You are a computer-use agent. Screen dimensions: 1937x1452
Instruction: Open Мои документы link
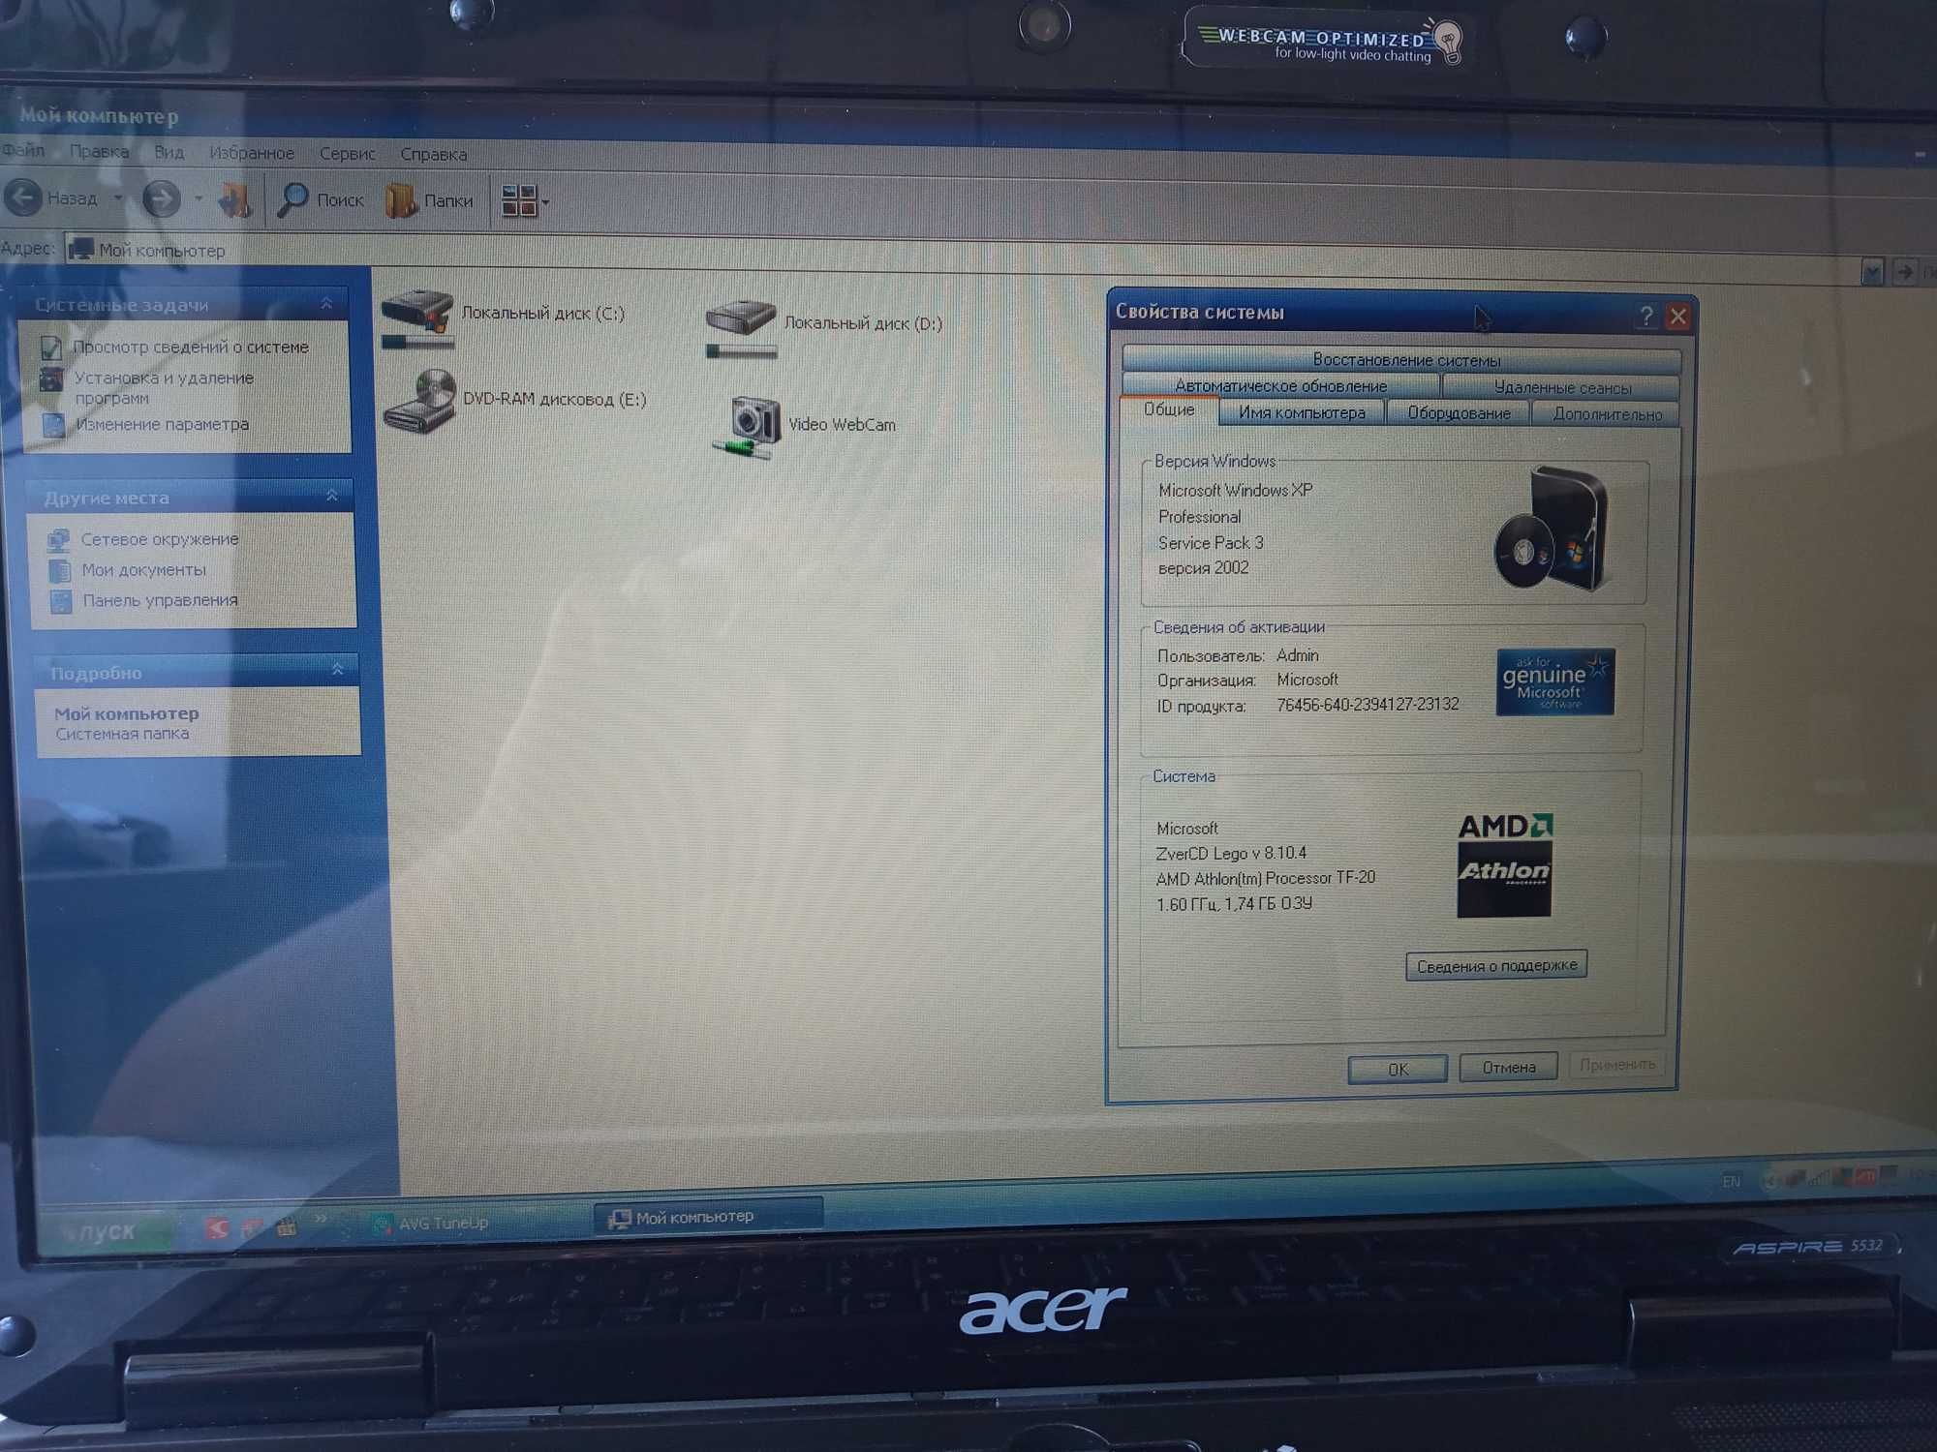(x=143, y=570)
